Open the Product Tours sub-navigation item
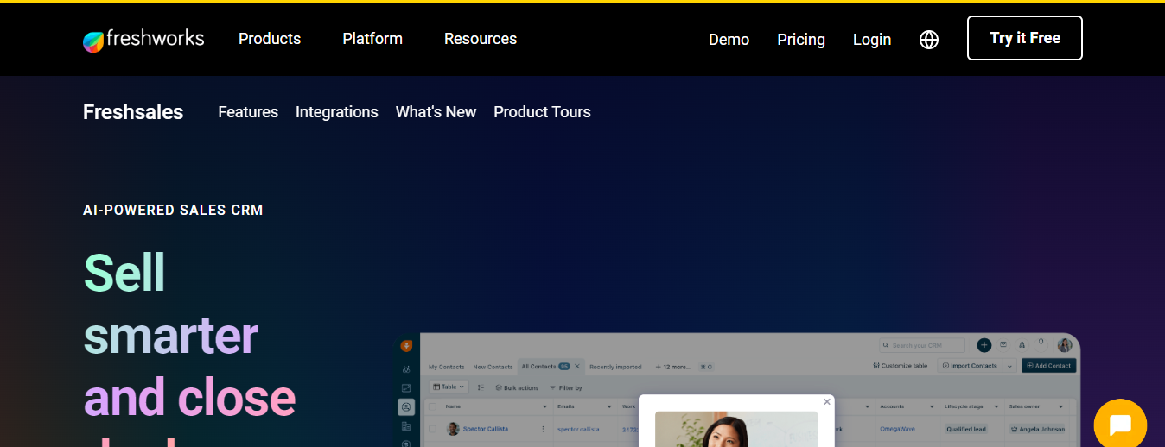This screenshot has width=1165, height=447. tap(542, 112)
